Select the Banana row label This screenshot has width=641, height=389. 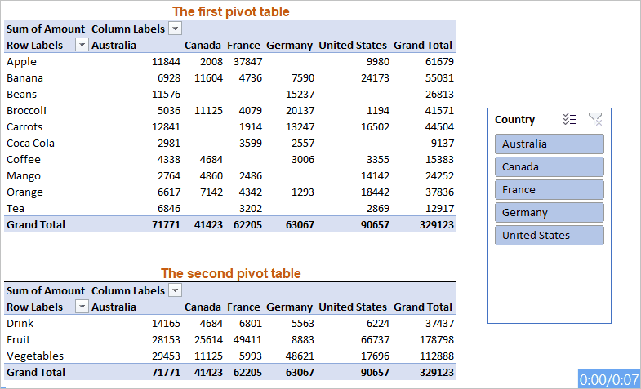[x=25, y=78]
